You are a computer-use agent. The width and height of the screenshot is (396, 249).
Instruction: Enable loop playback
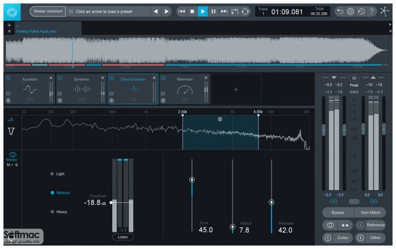245,12
